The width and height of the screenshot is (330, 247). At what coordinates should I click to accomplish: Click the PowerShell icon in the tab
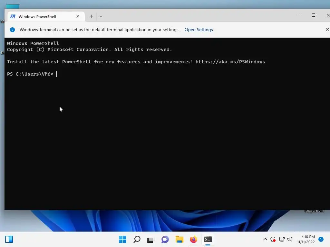point(13,16)
